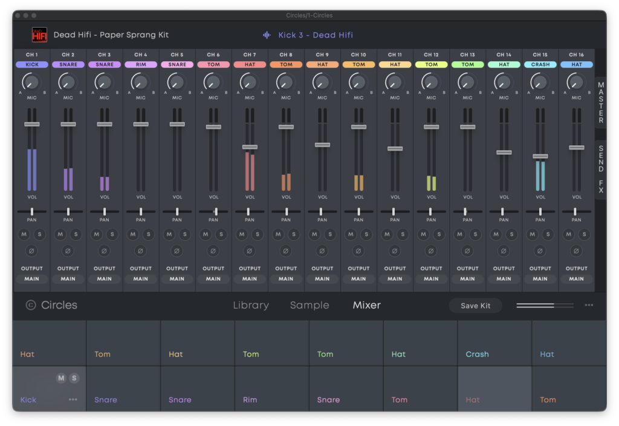Image resolution: width=619 pixels, height=426 pixels.
Task: Invert phase on CH 1
Action: tap(31, 251)
